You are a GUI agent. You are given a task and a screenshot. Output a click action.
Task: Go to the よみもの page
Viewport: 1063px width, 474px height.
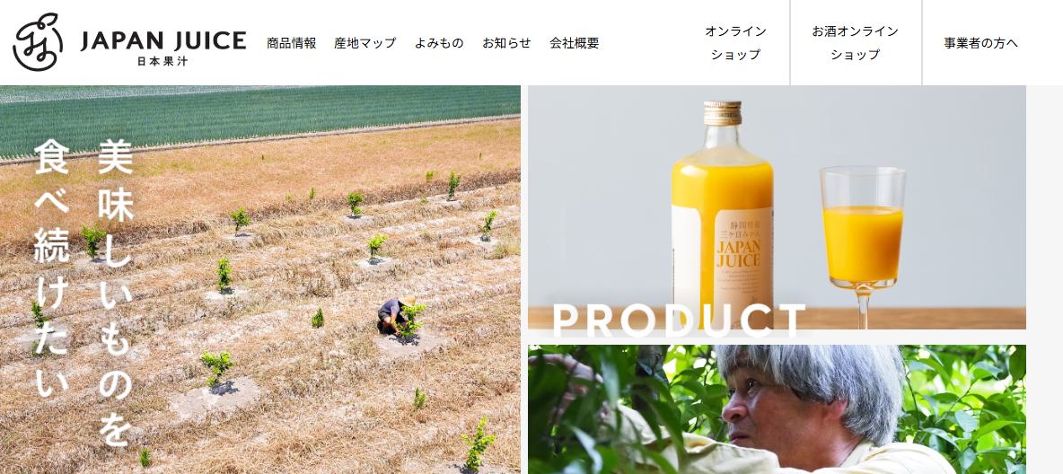(439, 43)
